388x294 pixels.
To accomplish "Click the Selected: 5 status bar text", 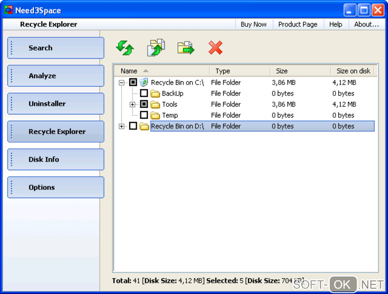I will coord(225,281).
